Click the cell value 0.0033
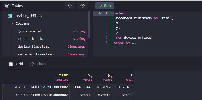Viewport: 202px width, 100px height. [x=104, y=95]
